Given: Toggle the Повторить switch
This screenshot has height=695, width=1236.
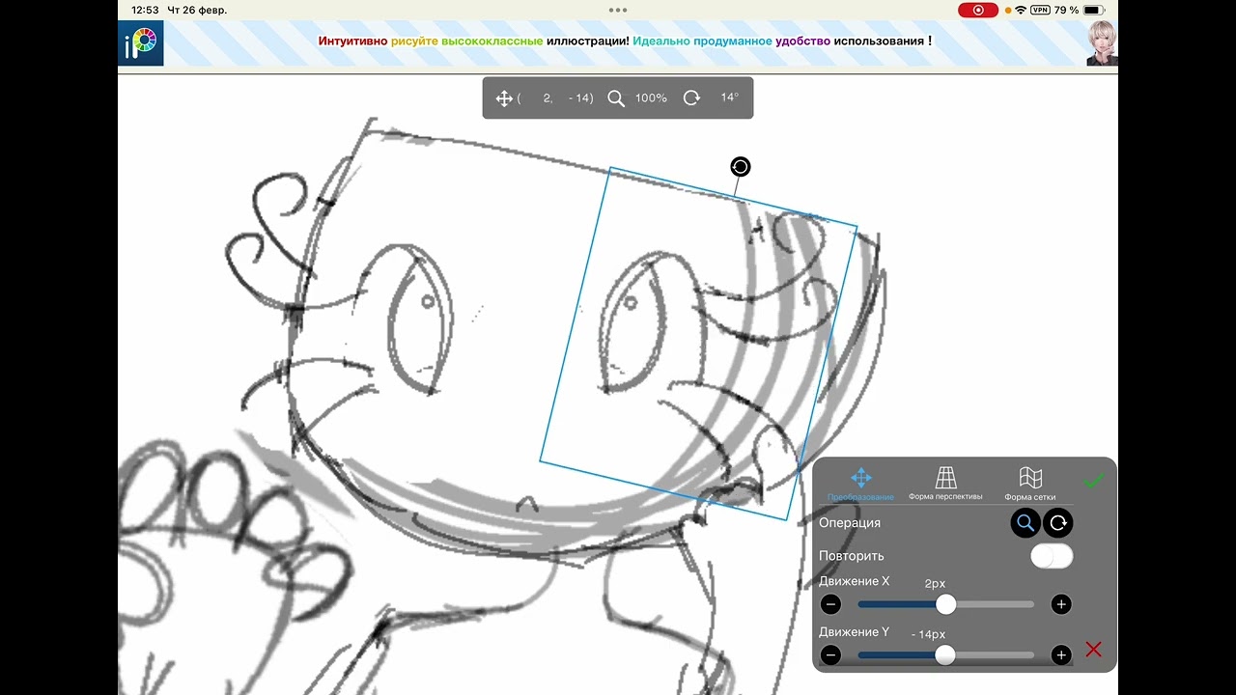Looking at the screenshot, I should point(1052,556).
